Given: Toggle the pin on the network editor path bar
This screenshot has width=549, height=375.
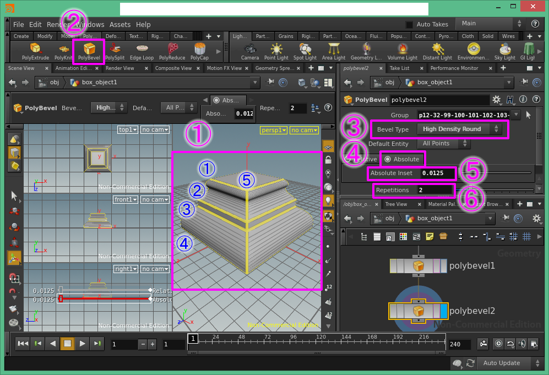Looking at the screenshot, I should [x=506, y=218].
